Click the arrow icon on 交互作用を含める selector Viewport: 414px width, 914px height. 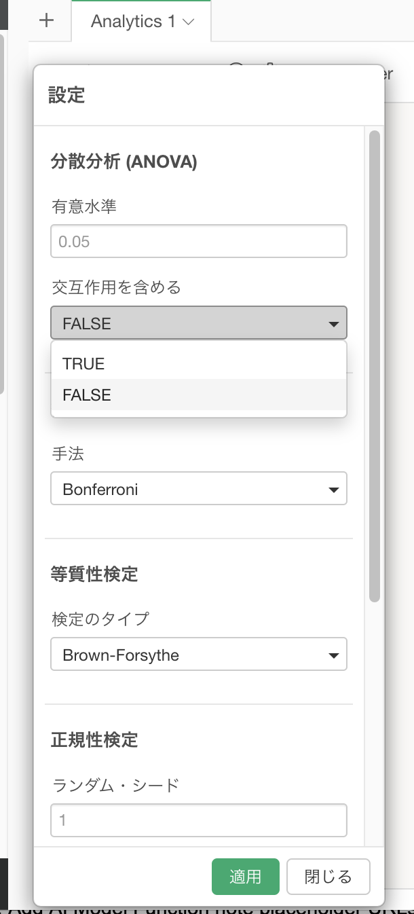[x=333, y=324]
